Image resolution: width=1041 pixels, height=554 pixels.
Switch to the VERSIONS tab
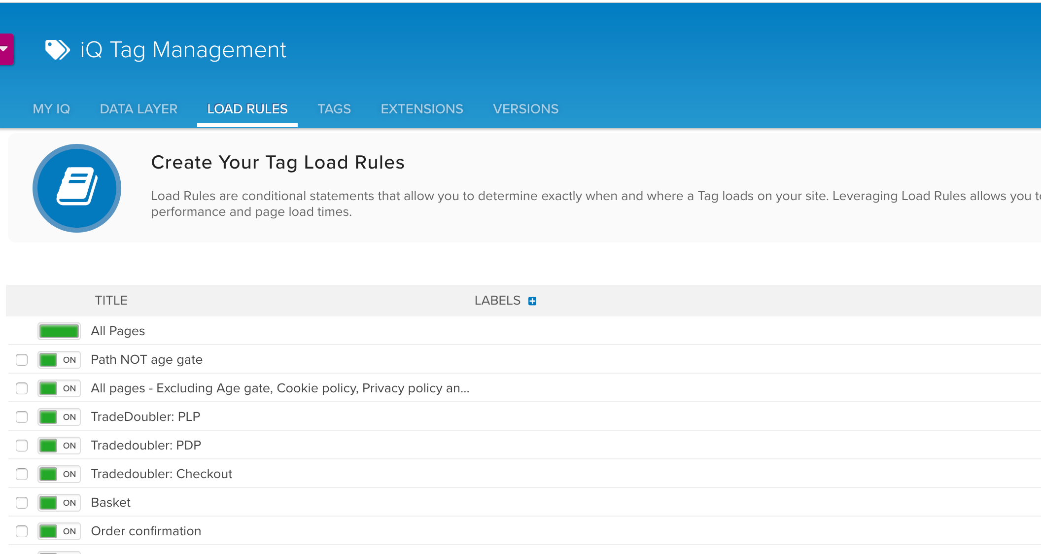(526, 109)
